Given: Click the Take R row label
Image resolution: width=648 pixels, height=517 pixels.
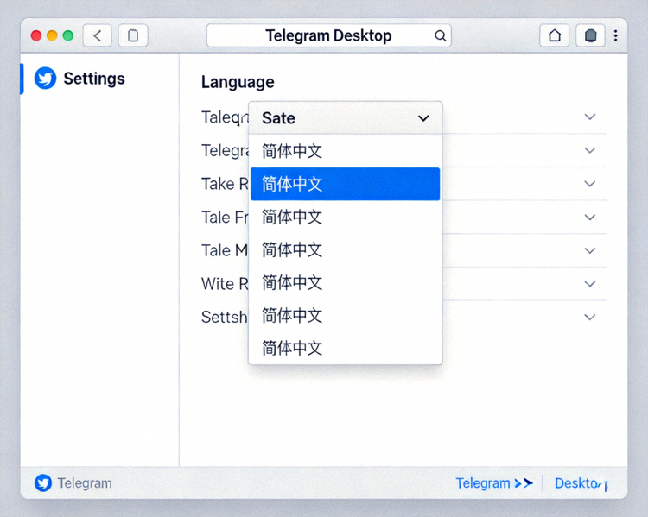Looking at the screenshot, I should click(x=225, y=184).
